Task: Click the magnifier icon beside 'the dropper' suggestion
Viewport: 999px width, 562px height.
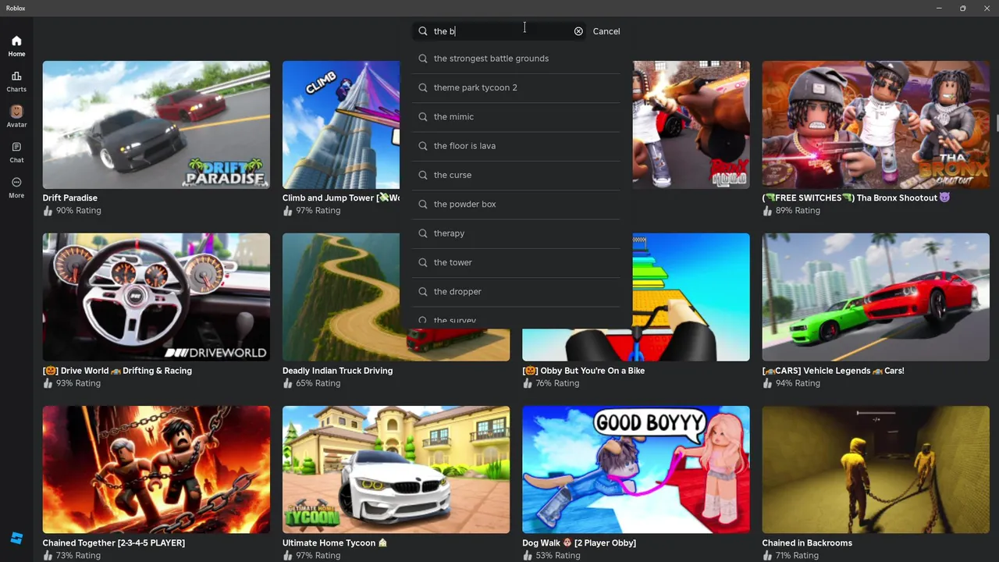Action: (423, 292)
